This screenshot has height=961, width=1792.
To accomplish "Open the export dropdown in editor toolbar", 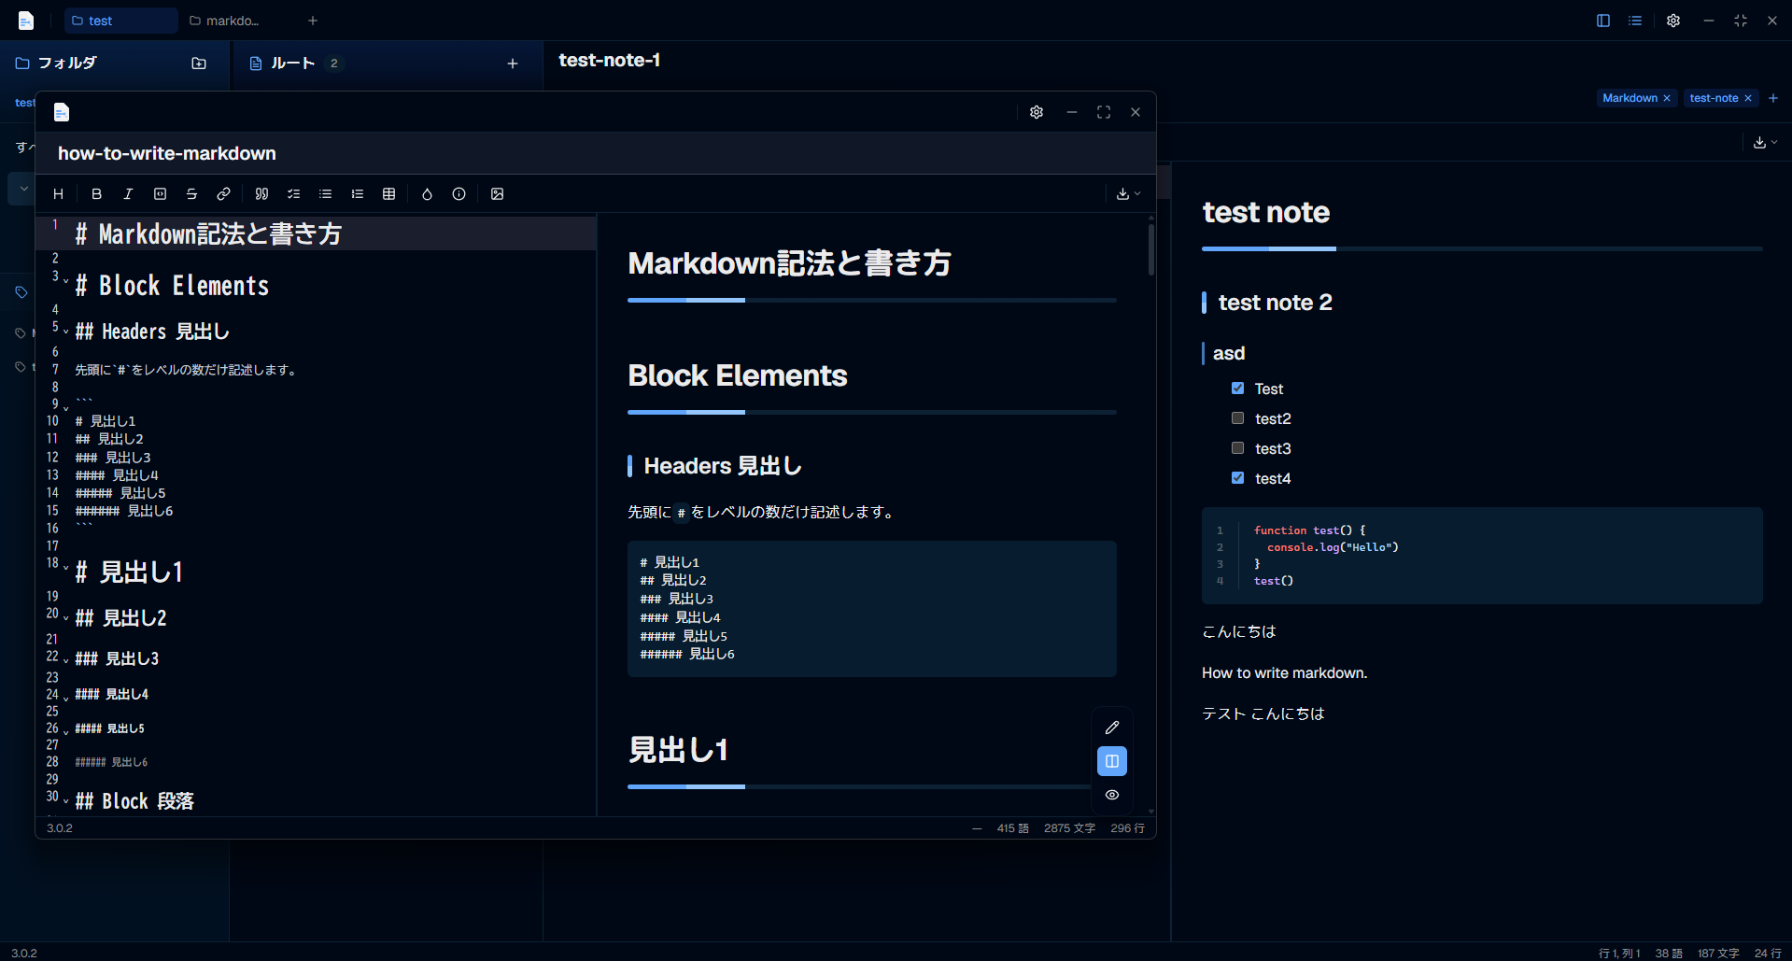I will coord(1128,194).
